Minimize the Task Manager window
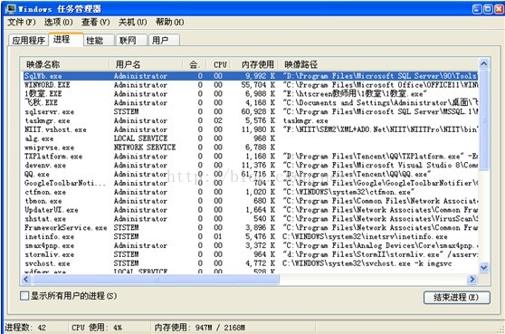Viewport: 505px width, 334px height. click(x=477, y=9)
